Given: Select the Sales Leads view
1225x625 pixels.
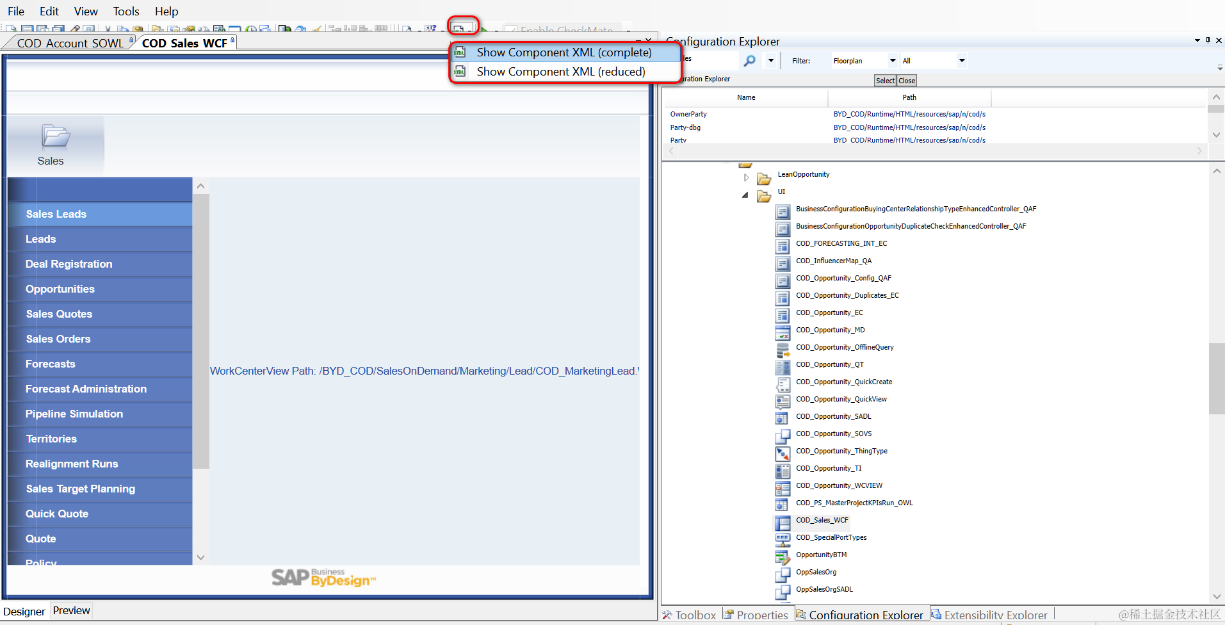Looking at the screenshot, I should [x=100, y=214].
